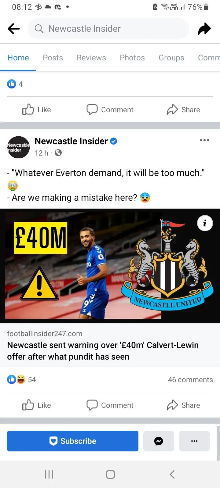Tap the Newcastle Insider search field
This screenshot has width=220, height=488.
tap(108, 29)
